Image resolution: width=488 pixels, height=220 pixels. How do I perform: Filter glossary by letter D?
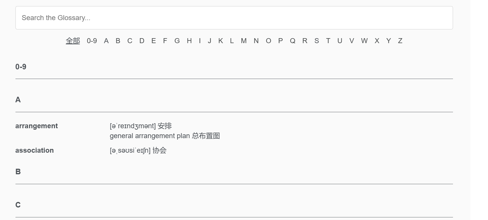point(142,41)
